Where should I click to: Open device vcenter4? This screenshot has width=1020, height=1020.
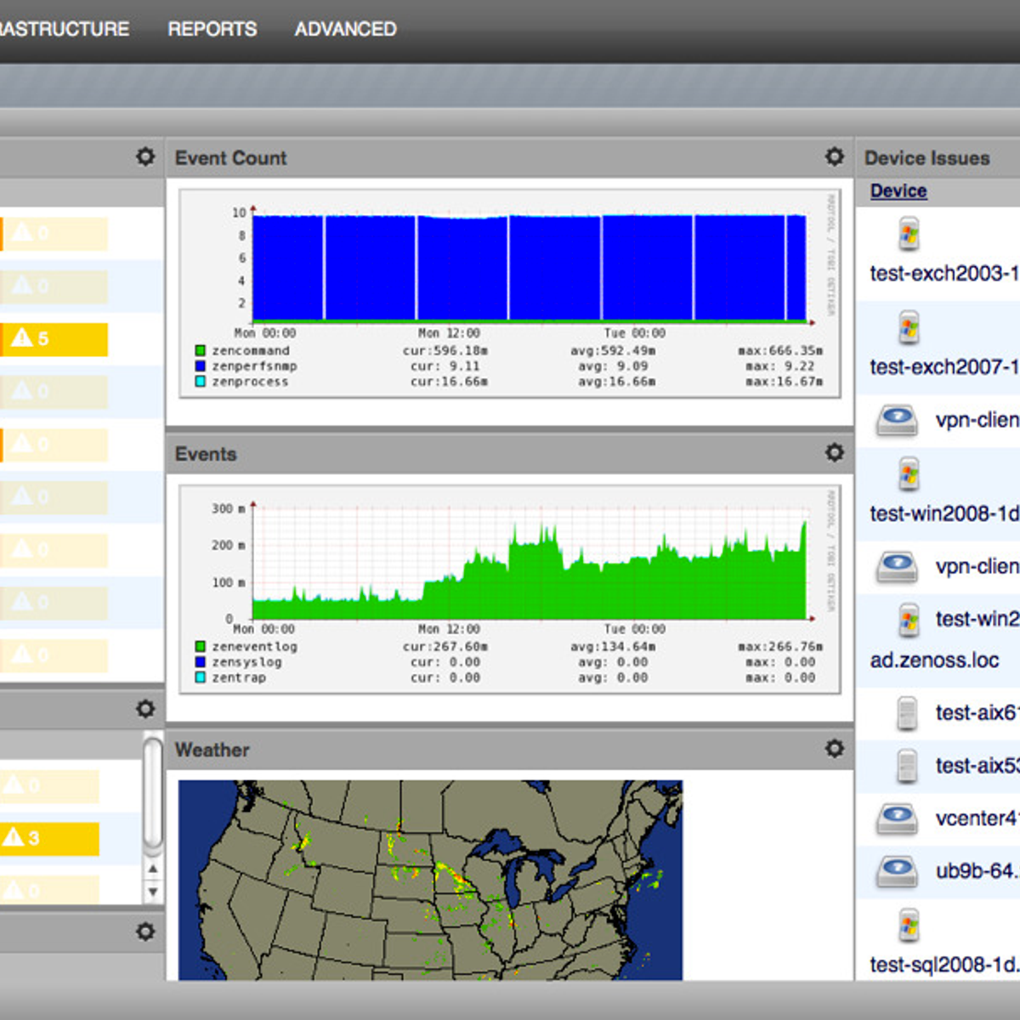click(x=977, y=818)
